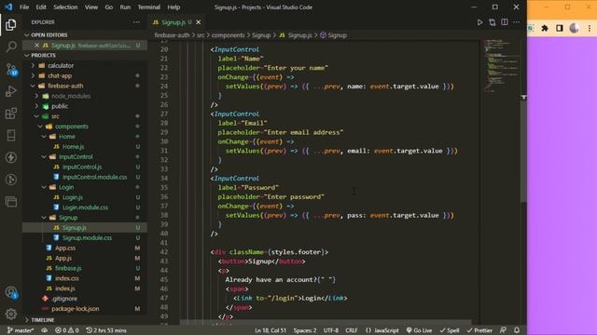Click Prettier status bar item
The image size is (597, 335).
479,330
